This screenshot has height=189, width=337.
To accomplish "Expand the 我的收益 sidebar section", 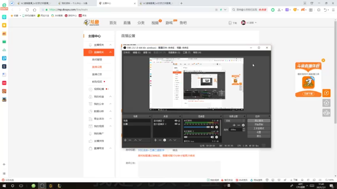I will click(x=111, y=97).
